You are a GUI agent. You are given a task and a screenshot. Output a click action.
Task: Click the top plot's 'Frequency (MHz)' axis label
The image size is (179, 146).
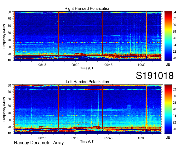[x=4, y=36]
